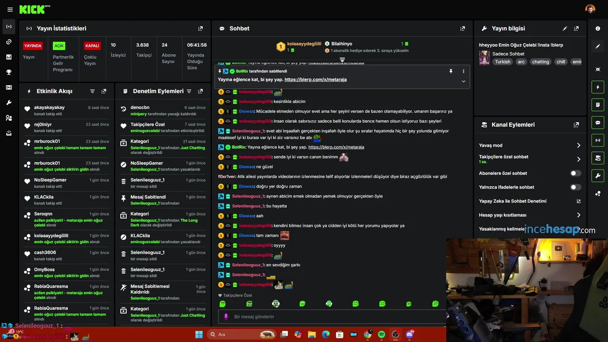Select the chill stream tag
Screen dimensions: 608x342
coord(561,62)
